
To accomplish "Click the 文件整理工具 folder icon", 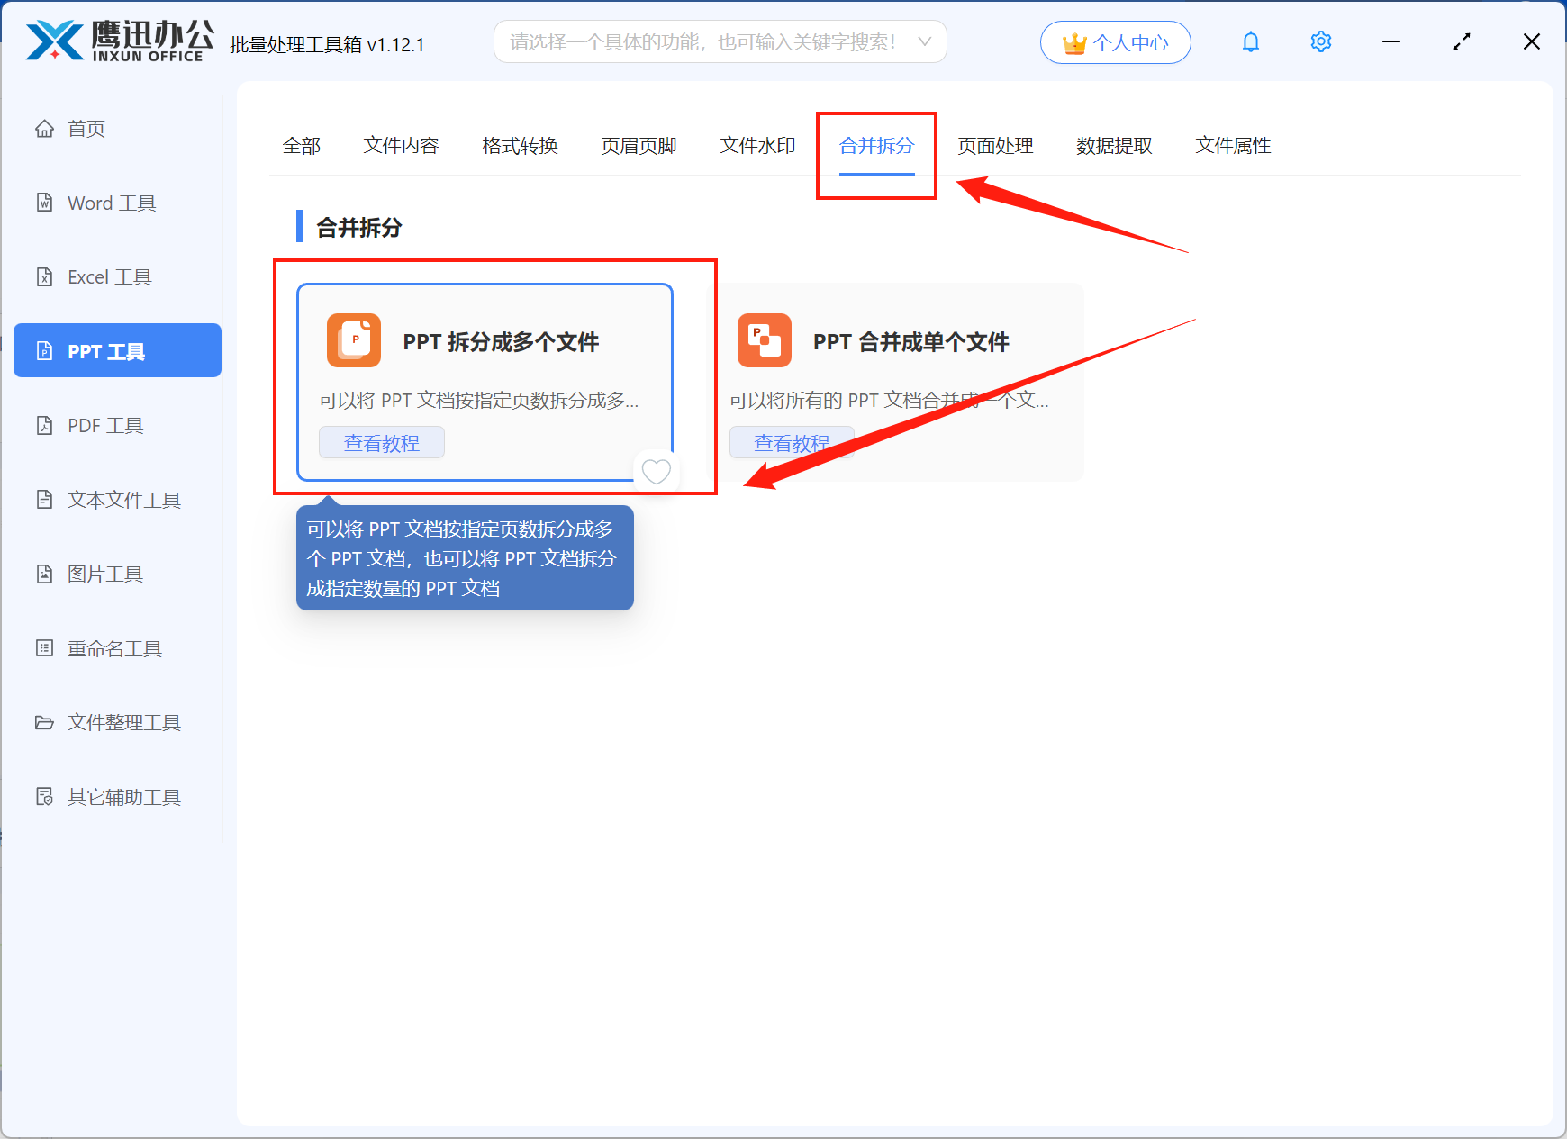I will click(44, 722).
